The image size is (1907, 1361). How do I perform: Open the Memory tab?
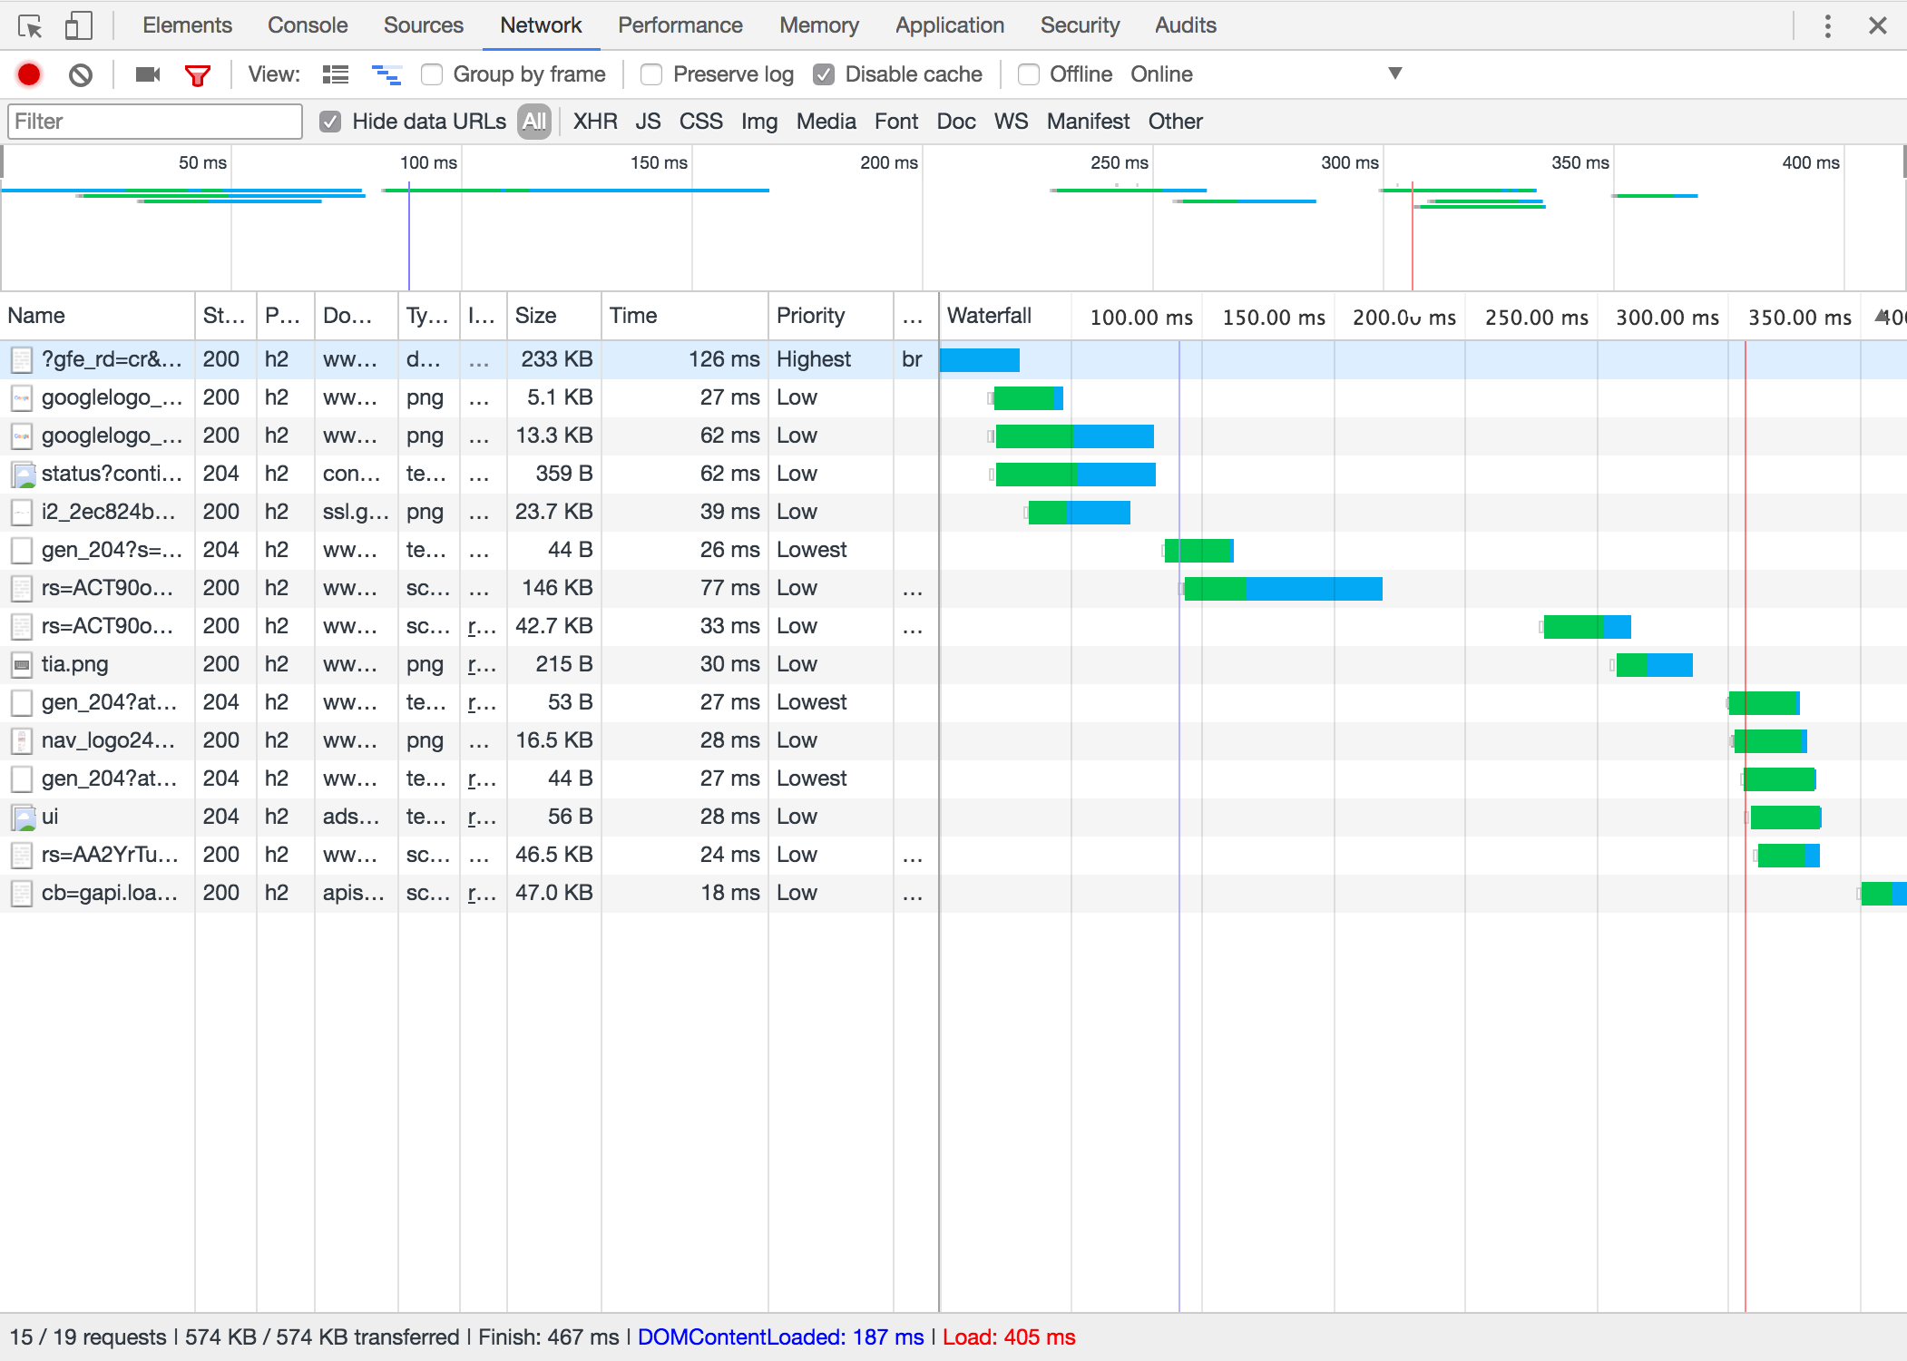coord(819,25)
